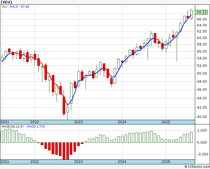Click 2022 on the price chart timeline
This screenshot has height=169, width=210.
point(35,122)
